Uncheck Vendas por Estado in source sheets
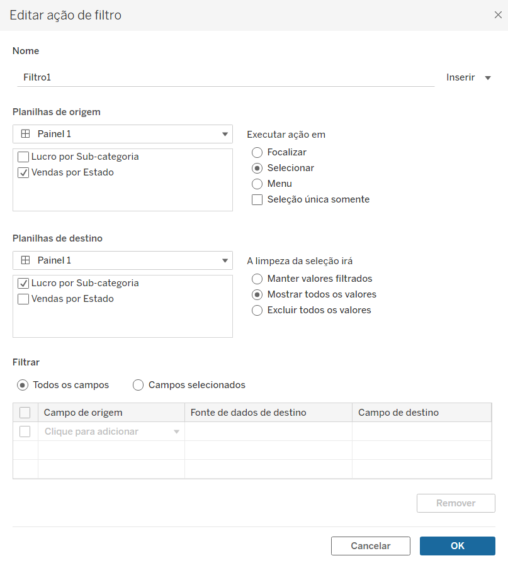This screenshot has height=568, width=508. 23,173
